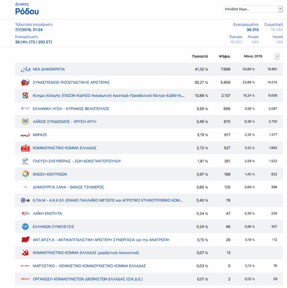Click the Ε.ΠΑ.Μ - Α.Κ.Κ.ΕΛ party logo

(25, 200)
